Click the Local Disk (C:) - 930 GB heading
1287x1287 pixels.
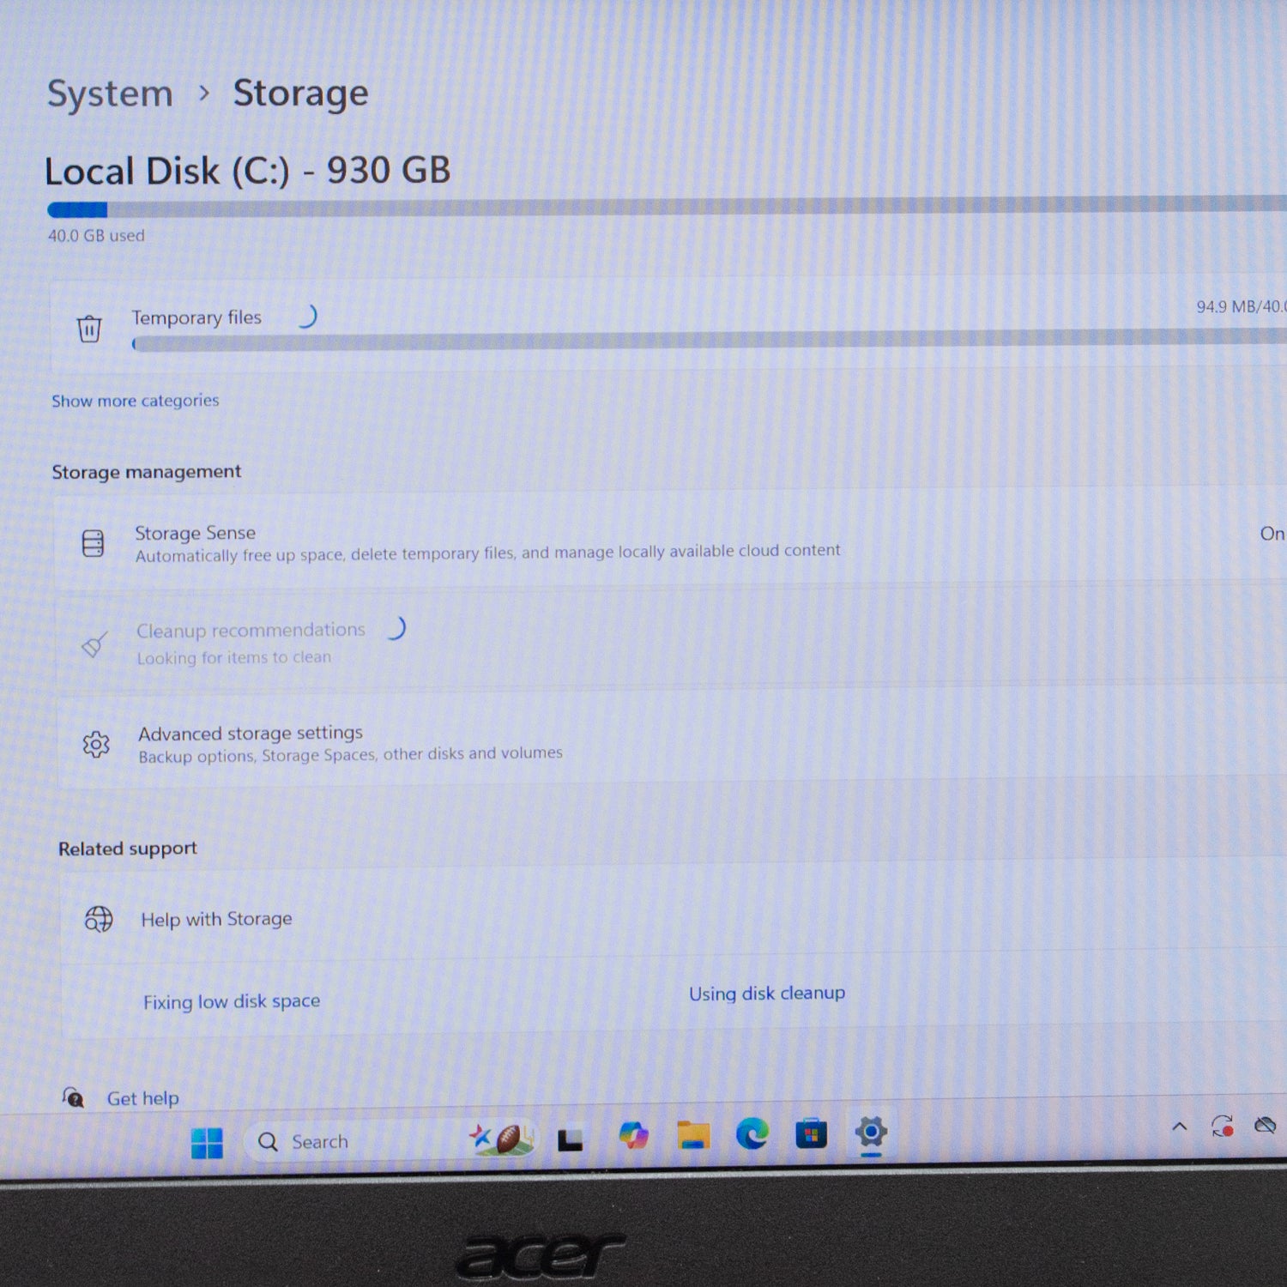click(248, 171)
